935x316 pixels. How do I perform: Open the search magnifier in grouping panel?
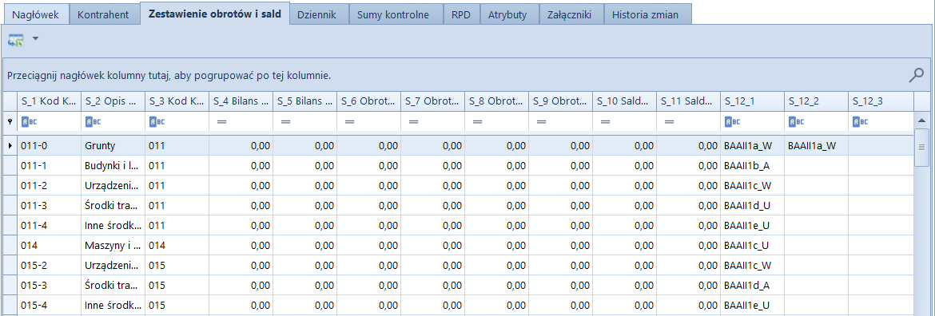pos(916,75)
